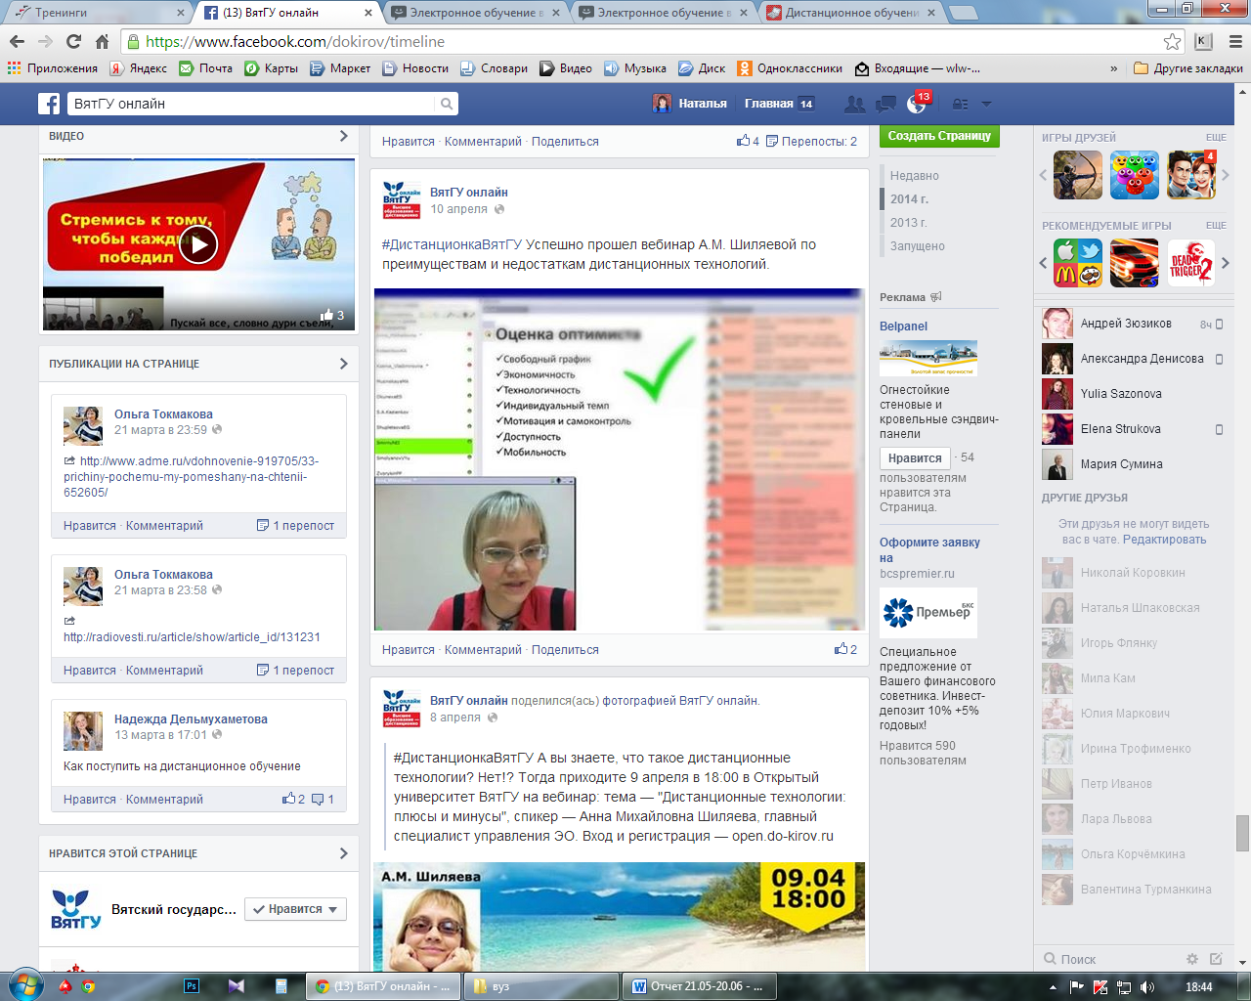This screenshot has width=1251, height=1001.
Task: Open Почта bookmark
Action: 205,68
